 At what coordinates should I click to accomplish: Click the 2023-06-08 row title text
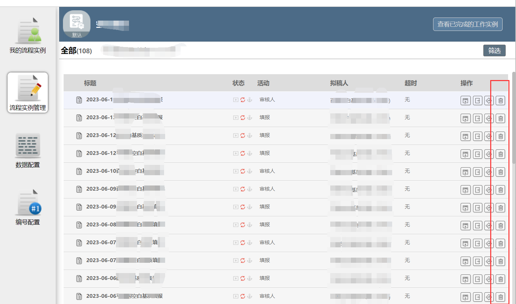tap(126, 225)
